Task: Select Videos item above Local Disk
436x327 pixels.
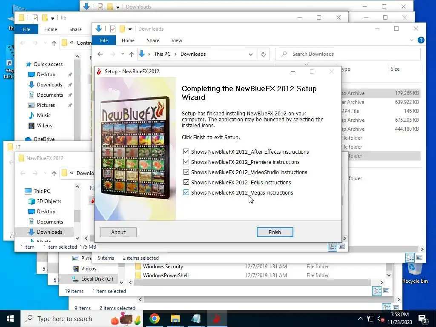Action: (x=89, y=269)
